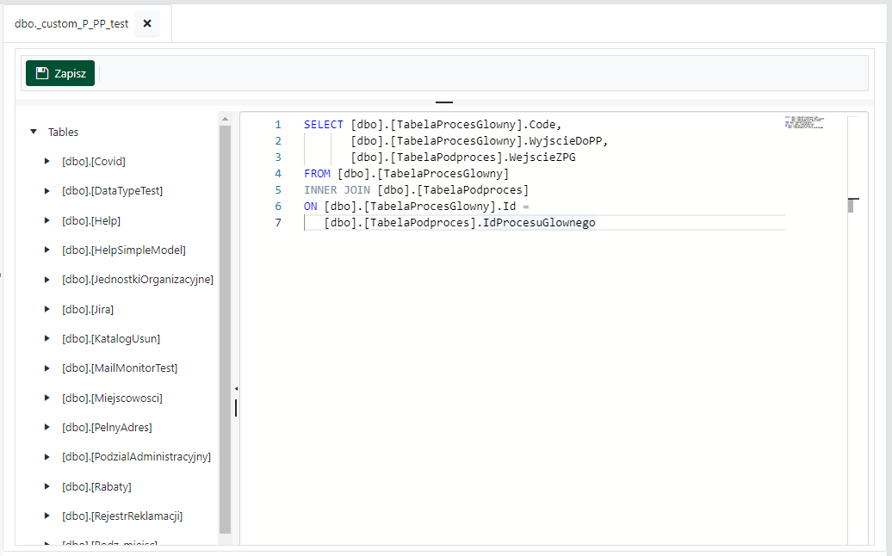
Task: Select the [dbo].[HelpSimpleModel] table
Action: click(x=123, y=250)
